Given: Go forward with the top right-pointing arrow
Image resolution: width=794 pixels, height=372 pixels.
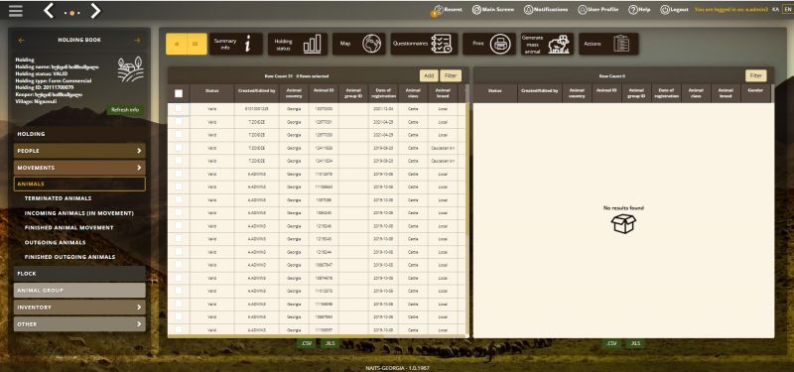Looking at the screenshot, I should (x=95, y=11).
